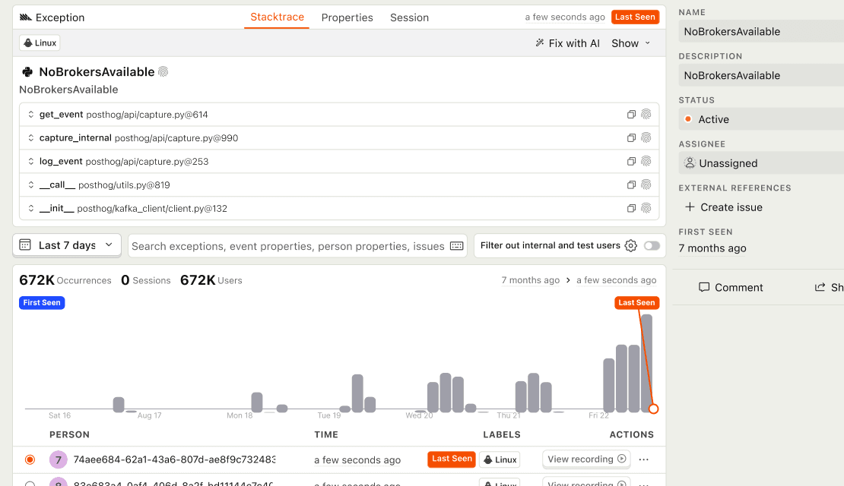Copy the capture_internal stack frame
Image resolution: width=844 pixels, height=486 pixels.
(631, 138)
